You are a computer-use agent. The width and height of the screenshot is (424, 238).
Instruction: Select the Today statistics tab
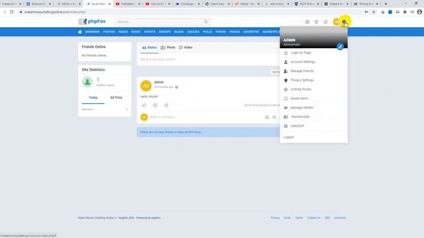point(93,97)
